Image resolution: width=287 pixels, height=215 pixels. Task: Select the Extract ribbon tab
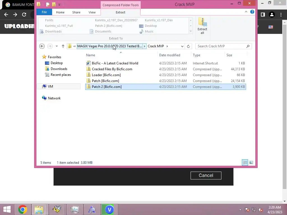tap(121, 12)
